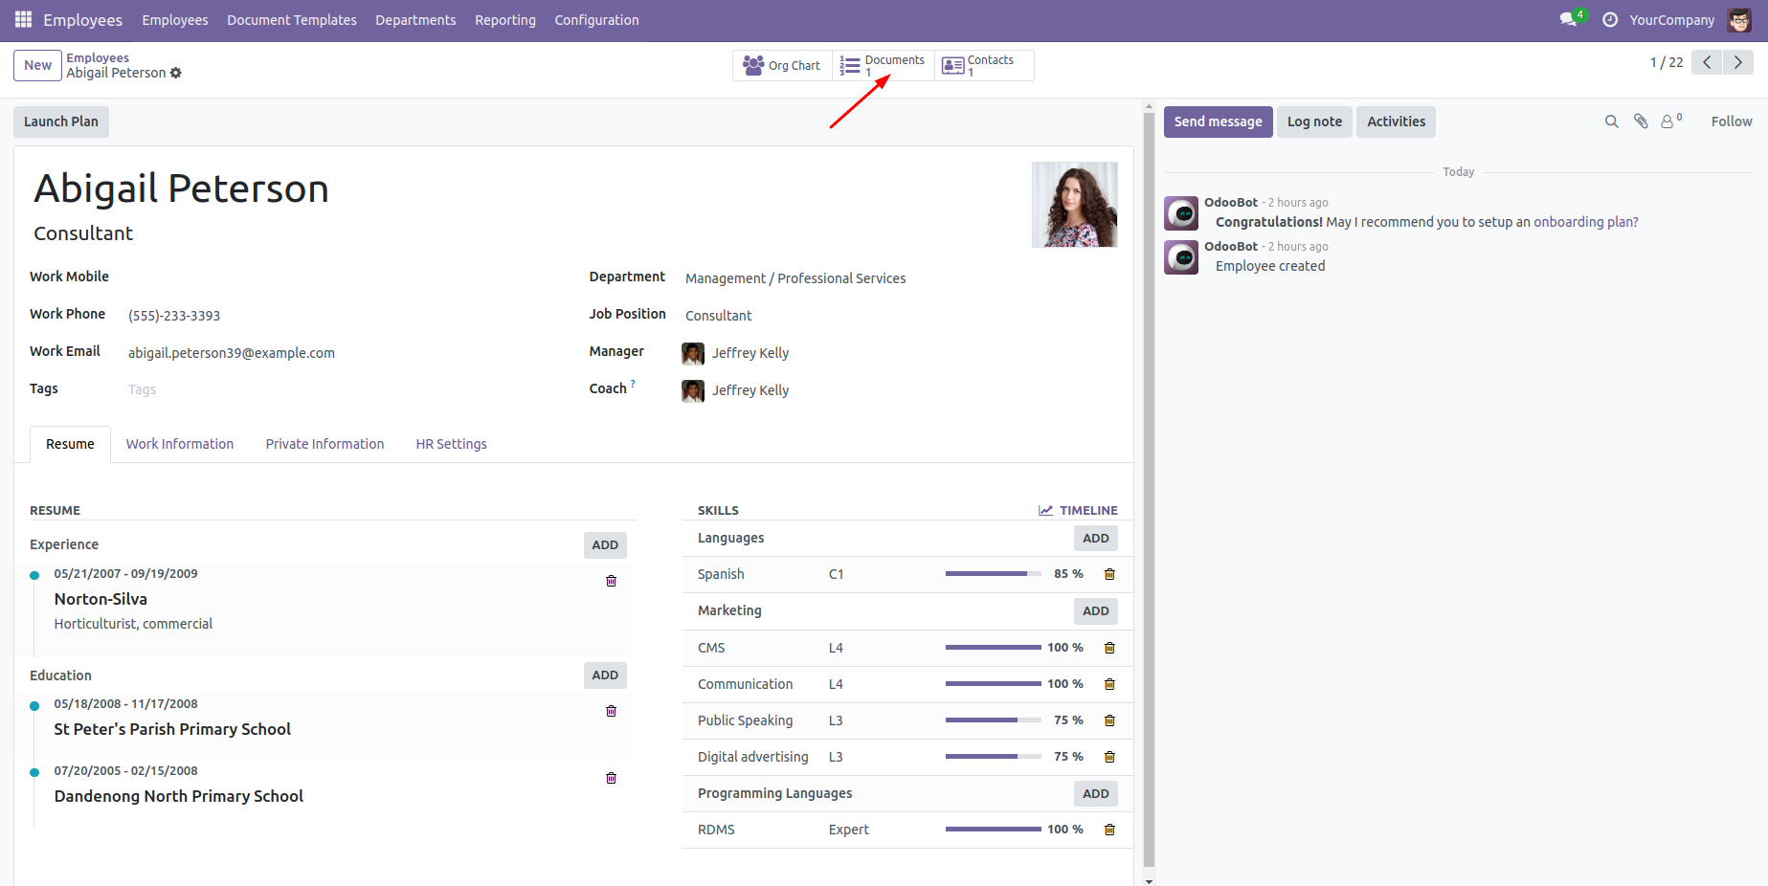Open the Configuration menu

coord(596,20)
